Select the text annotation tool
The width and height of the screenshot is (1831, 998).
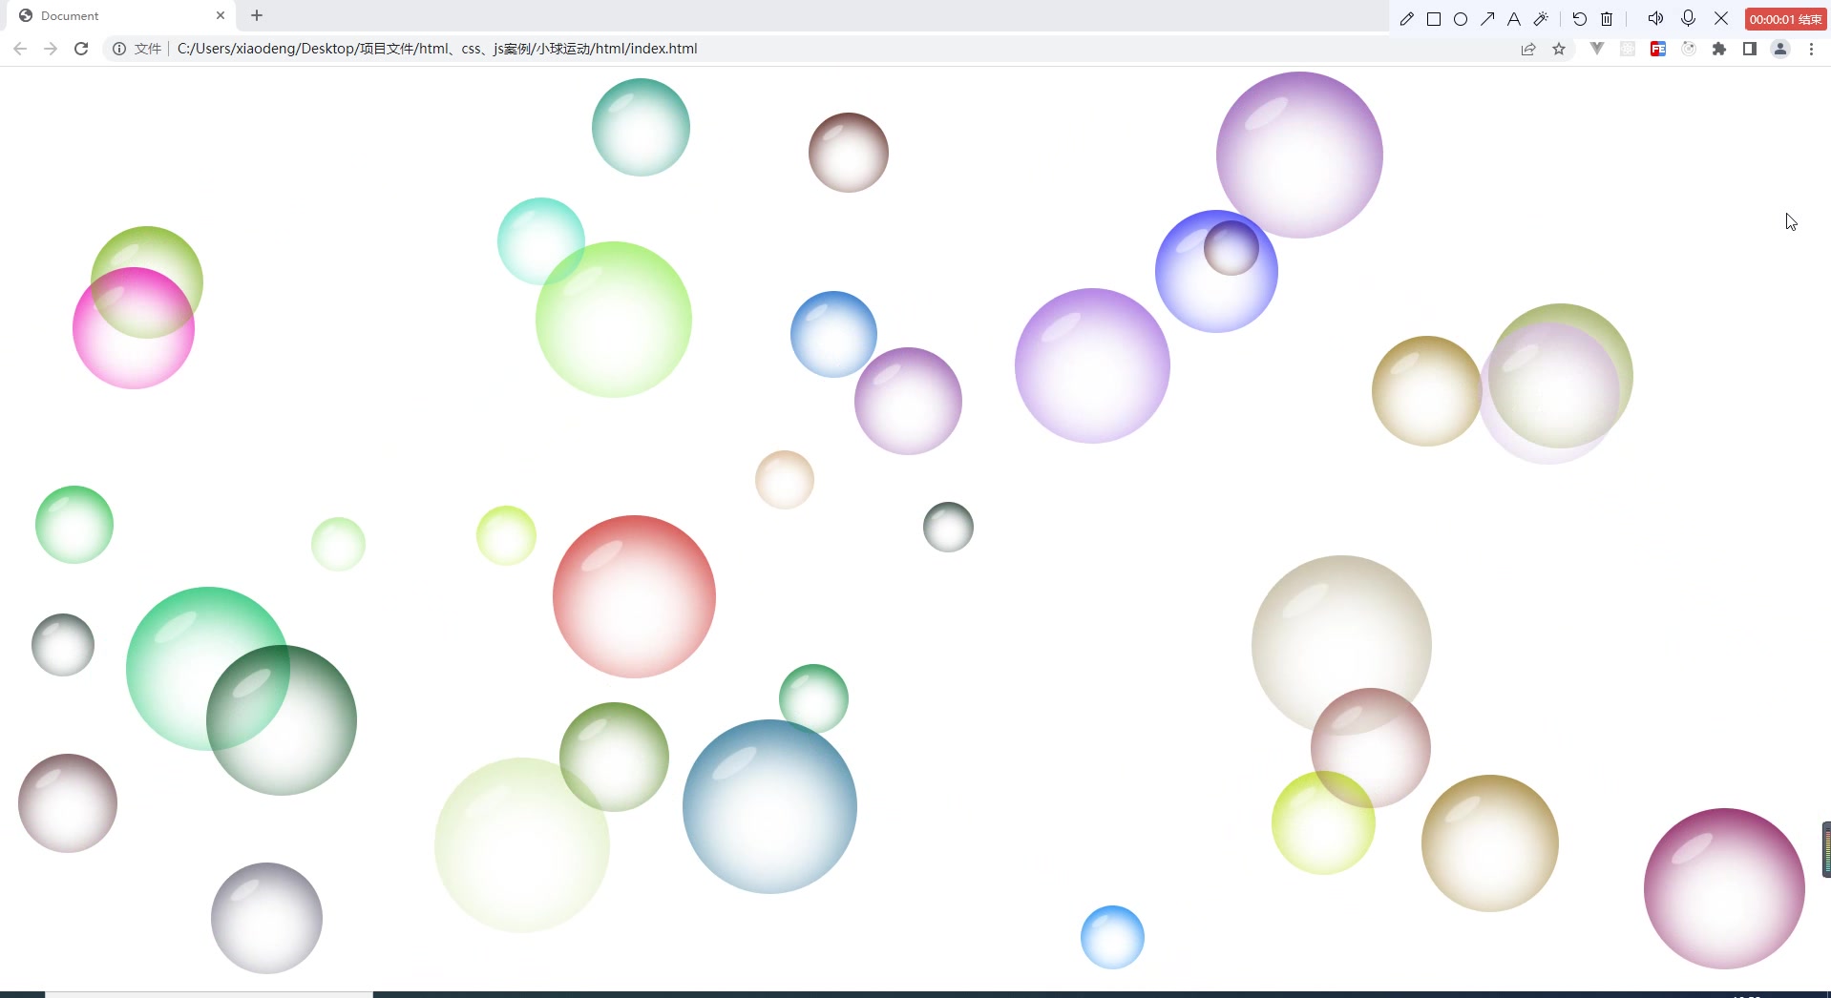click(x=1514, y=19)
